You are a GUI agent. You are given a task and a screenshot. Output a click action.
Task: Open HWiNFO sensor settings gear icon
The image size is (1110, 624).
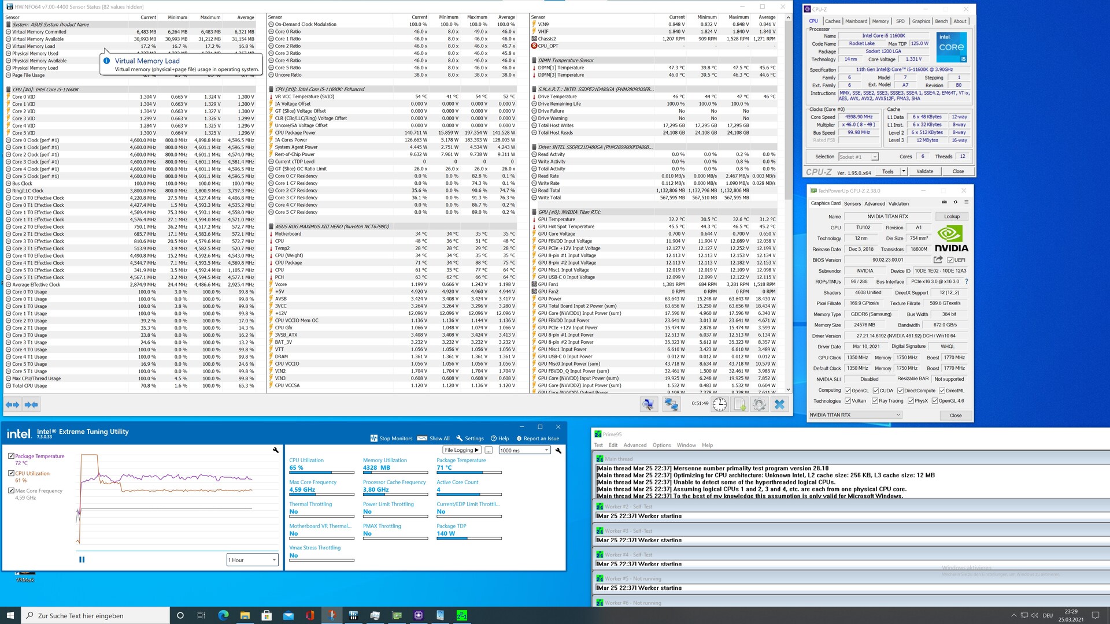759,405
